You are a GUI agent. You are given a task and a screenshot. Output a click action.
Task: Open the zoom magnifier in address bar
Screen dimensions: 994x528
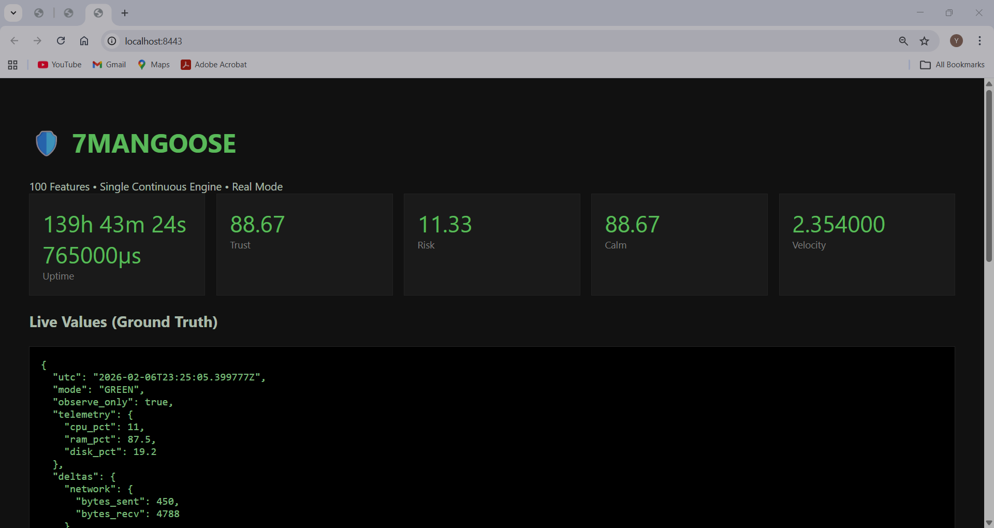903,41
